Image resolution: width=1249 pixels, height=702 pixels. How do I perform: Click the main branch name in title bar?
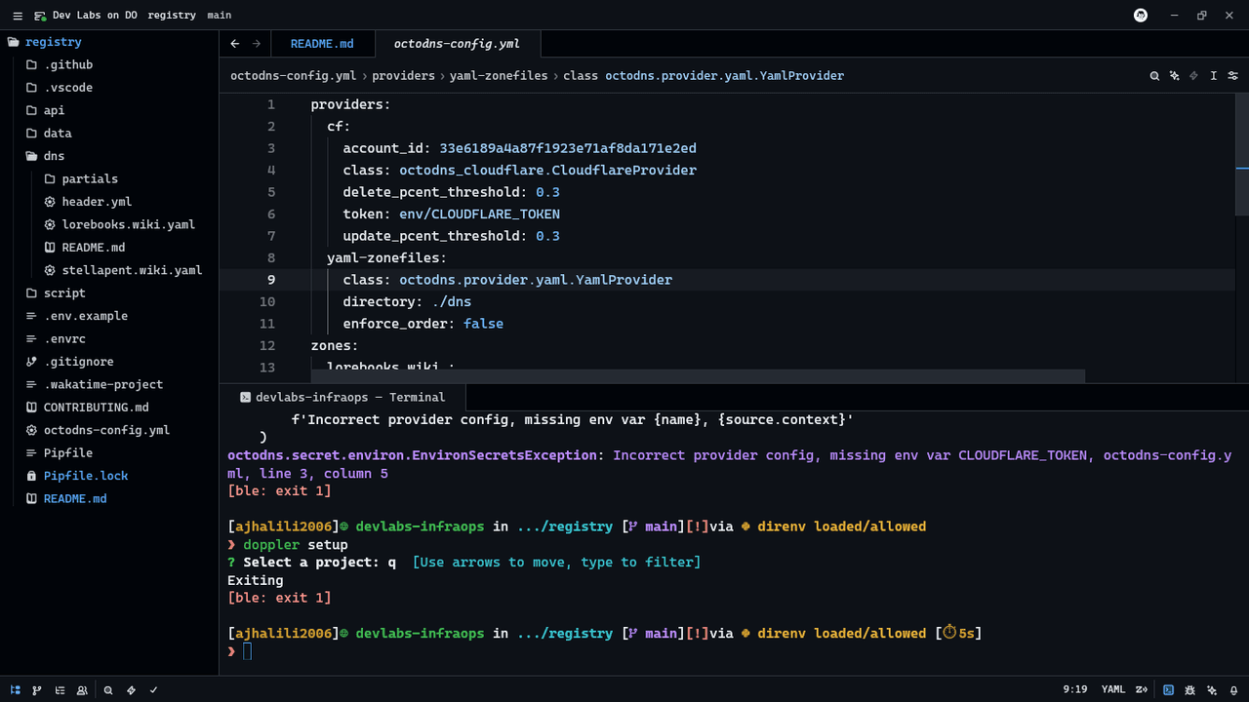(220, 16)
